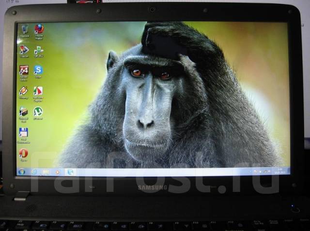Launch the uTorrent desktop shortcut
This screenshot has width=310, height=231.
pyautogui.click(x=38, y=112)
